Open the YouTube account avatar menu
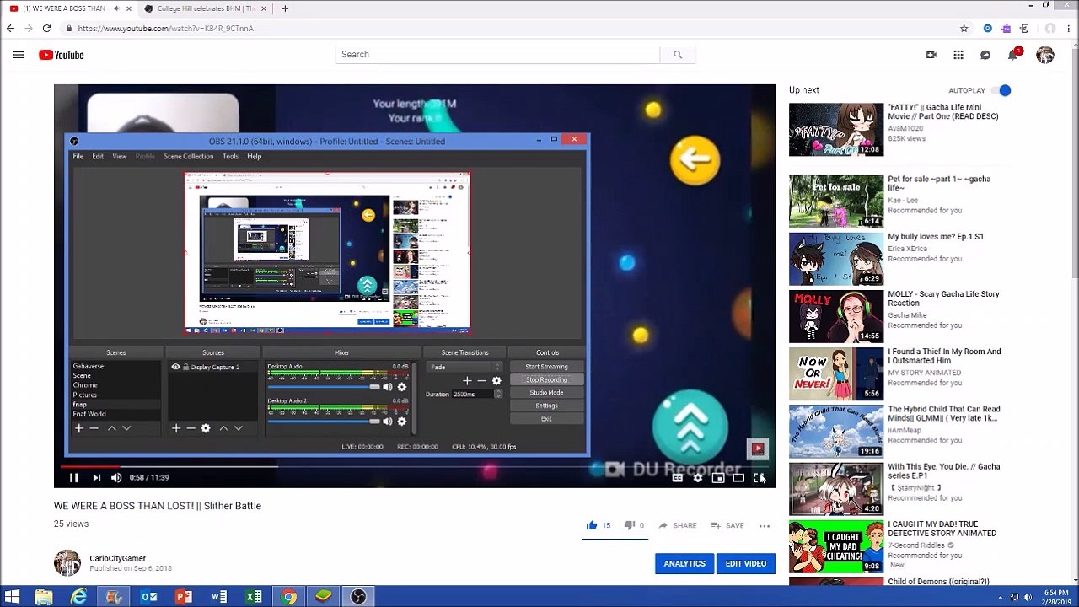 (1045, 55)
